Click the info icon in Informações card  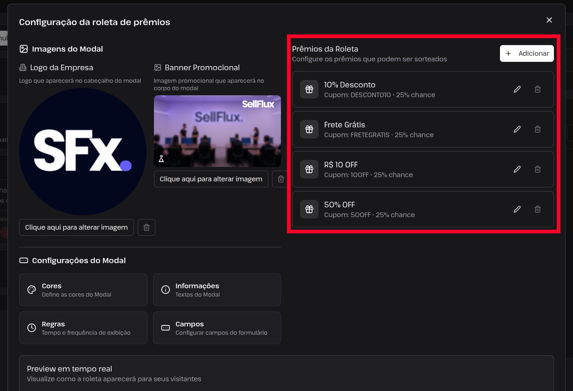click(166, 290)
